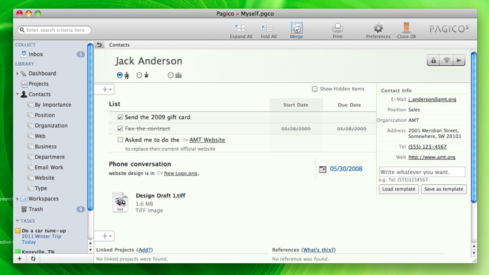Click the sidebar vertical scrollbar
The width and height of the screenshot is (489, 275).
tap(90, 128)
